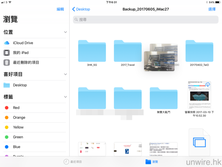The height and width of the screenshot is (167, 222).
Task: Open 最近刪除的項目 trash location
Action: coord(26,63)
